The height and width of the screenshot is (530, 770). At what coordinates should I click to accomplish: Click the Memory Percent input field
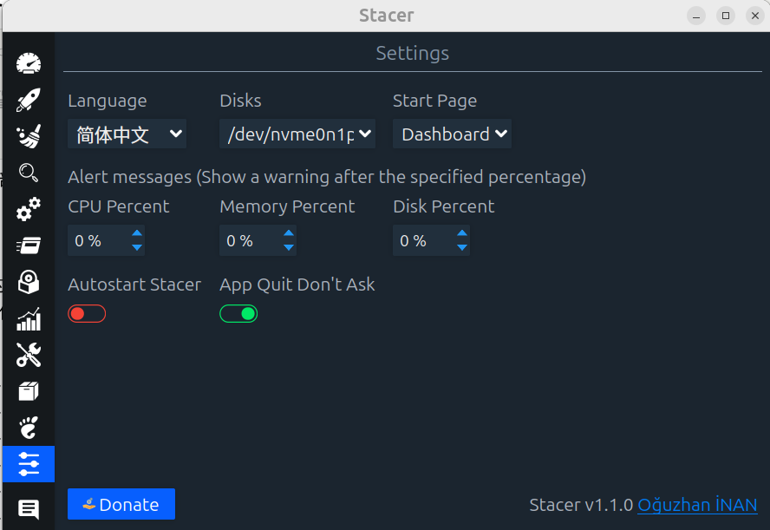coord(248,241)
